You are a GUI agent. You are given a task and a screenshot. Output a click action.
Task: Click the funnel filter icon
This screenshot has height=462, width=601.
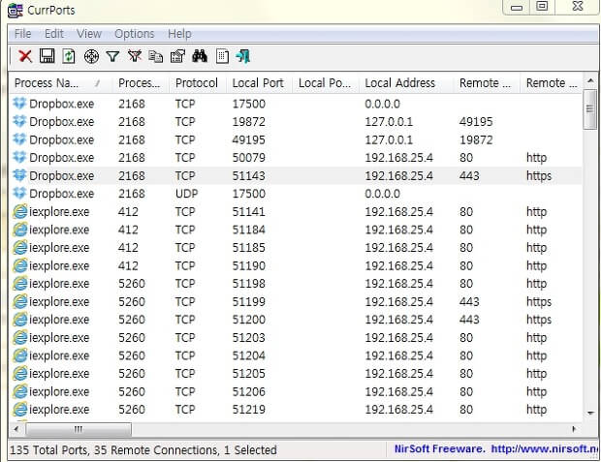[112, 57]
